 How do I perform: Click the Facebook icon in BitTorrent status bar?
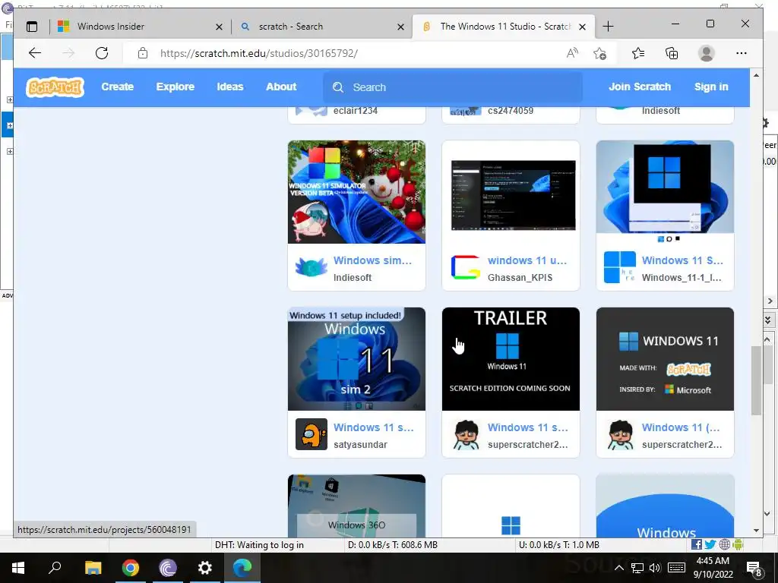tap(696, 545)
